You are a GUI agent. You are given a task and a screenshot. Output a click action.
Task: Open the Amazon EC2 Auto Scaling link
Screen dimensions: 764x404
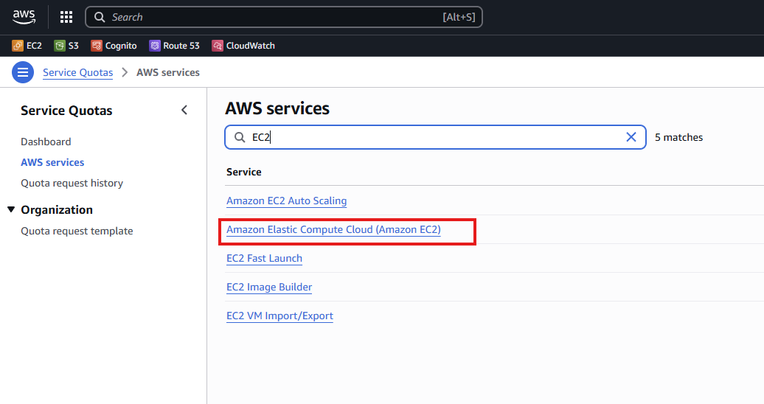point(286,201)
